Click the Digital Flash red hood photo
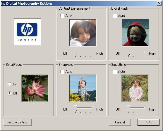This screenshot has width=163, height=131. coord(135,33)
